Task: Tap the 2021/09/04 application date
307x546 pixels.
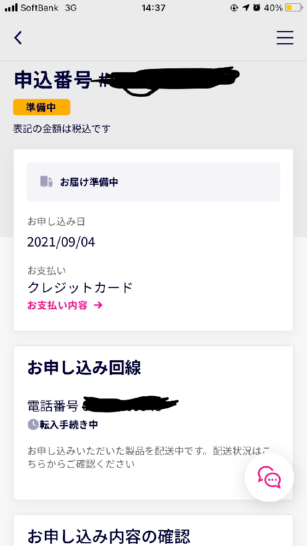Action: tap(61, 242)
